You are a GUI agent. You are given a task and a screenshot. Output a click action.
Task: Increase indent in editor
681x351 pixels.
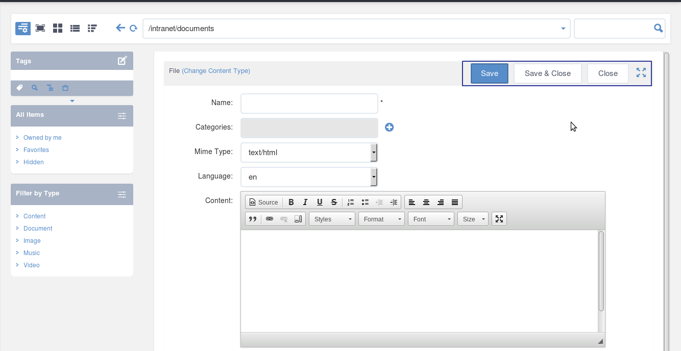394,202
